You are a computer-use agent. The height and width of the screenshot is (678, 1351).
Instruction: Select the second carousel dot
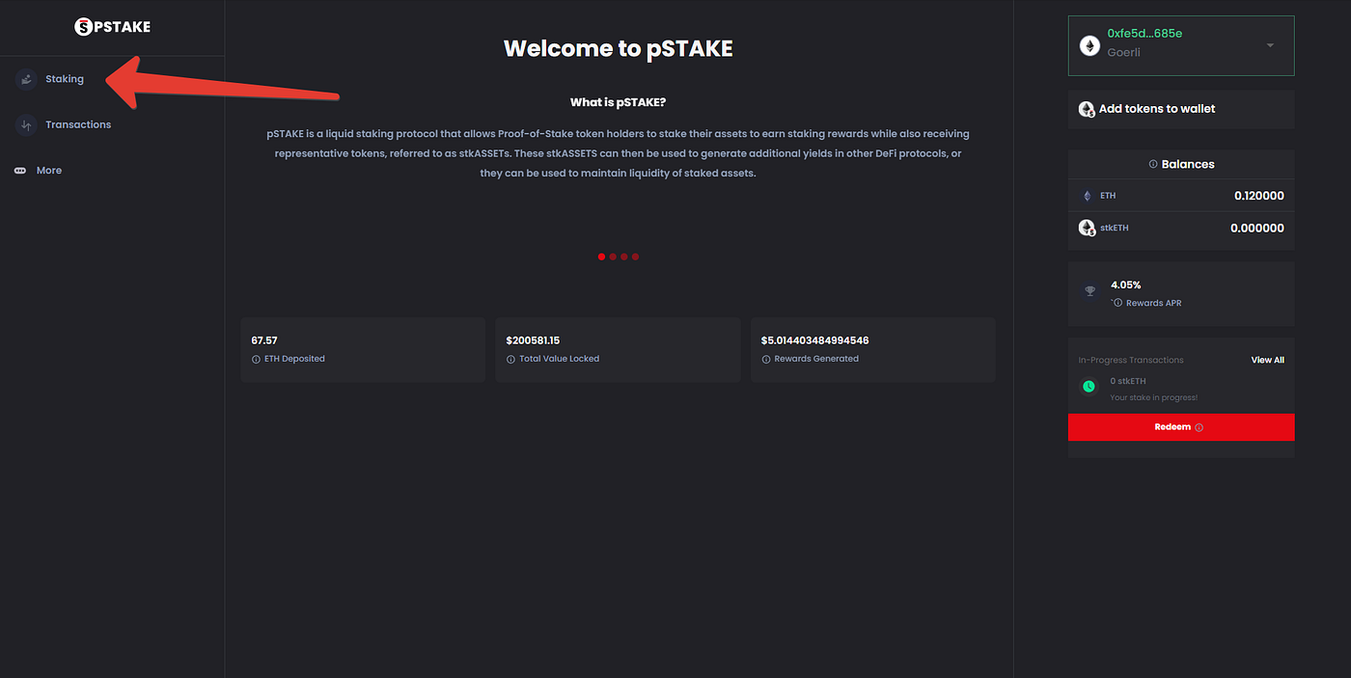point(613,257)
